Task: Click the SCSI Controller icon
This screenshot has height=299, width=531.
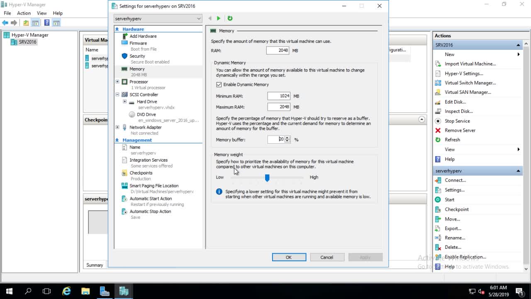Action: [124, 95]
